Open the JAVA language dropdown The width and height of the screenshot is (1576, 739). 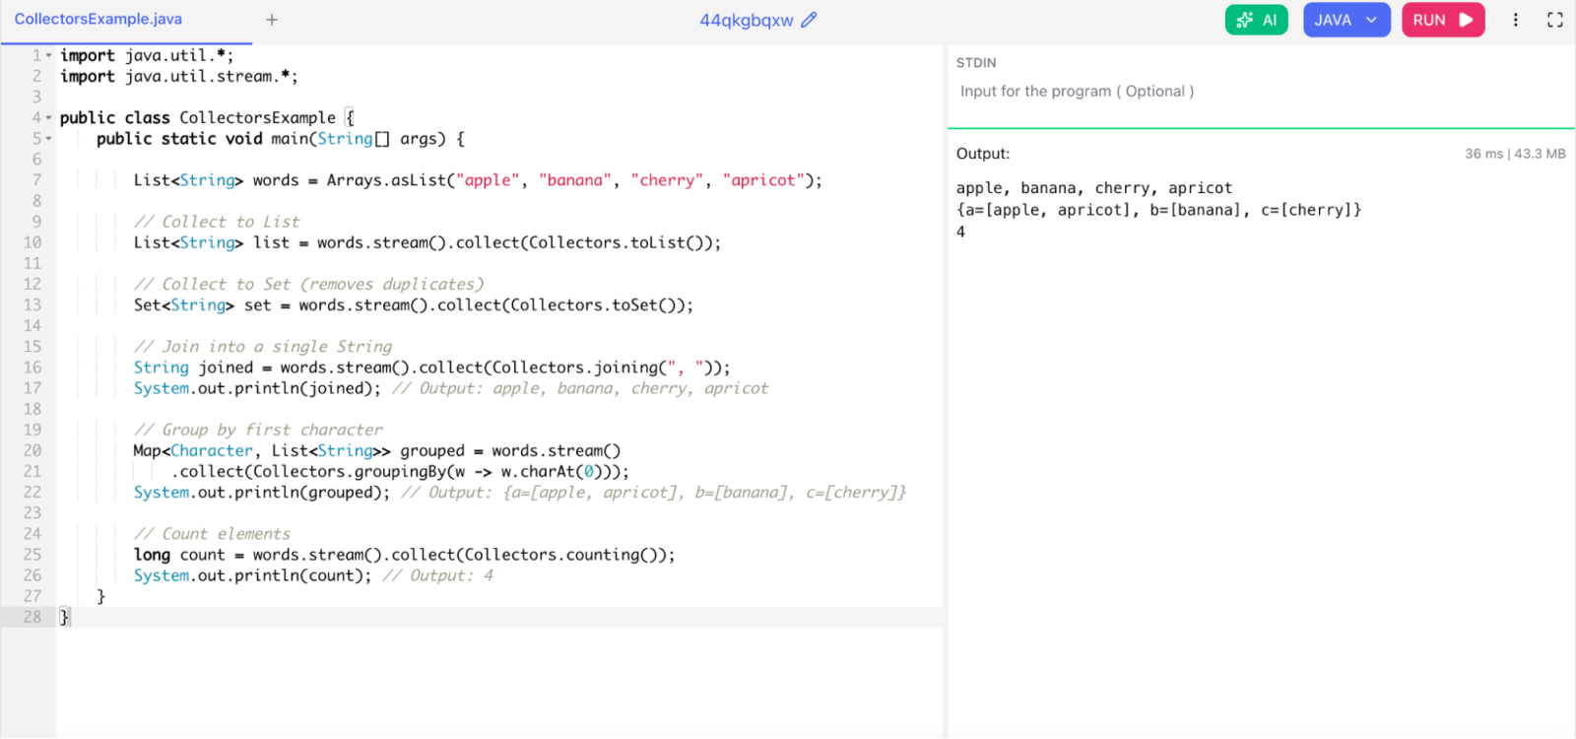[x=1346, y=20]
